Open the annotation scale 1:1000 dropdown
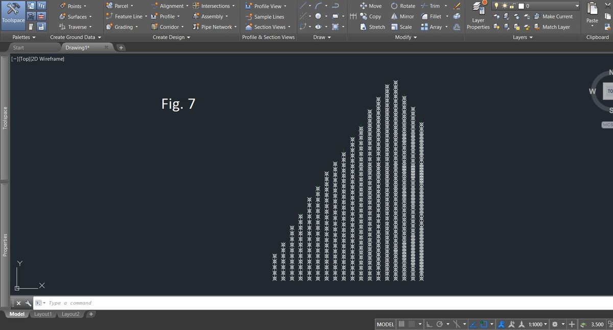This screenshot has height=330, width=613. click(538, 324)
